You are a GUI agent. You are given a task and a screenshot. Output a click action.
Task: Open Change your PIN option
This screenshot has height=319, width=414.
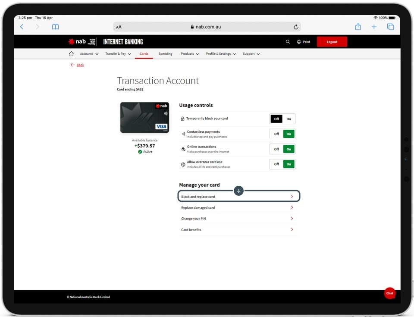coord(237,219)
